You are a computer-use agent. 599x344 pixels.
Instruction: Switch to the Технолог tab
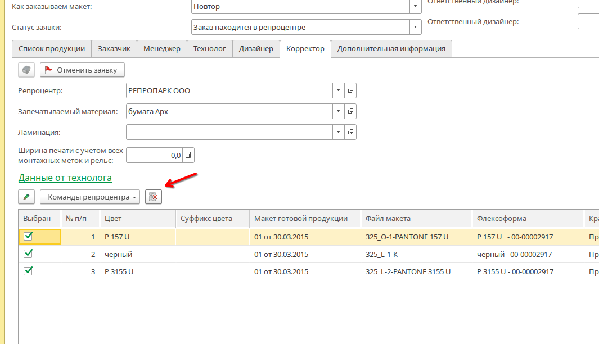(209, 49)
